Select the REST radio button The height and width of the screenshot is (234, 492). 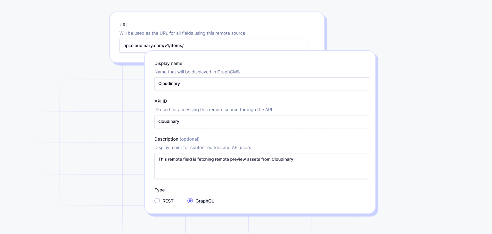pos(157,201)
